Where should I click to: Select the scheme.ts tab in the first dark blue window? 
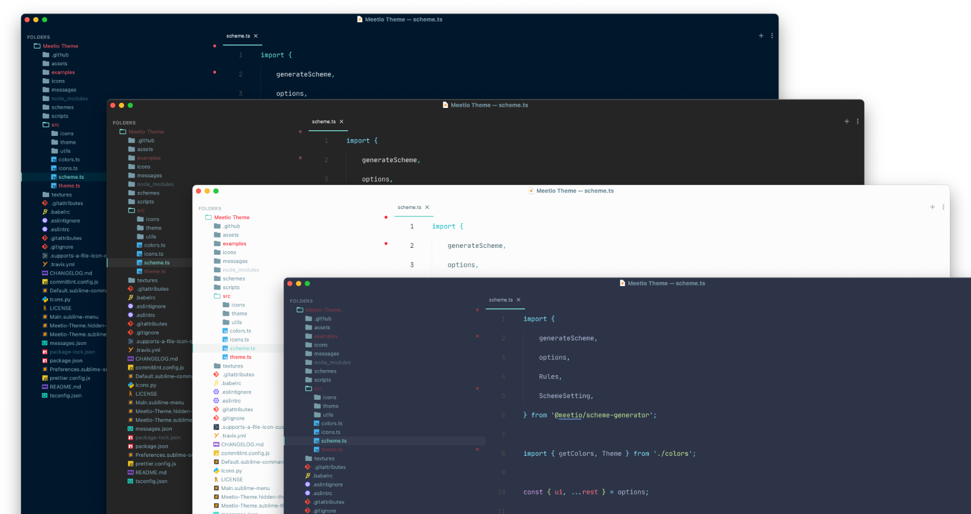[x=238, y=36]
